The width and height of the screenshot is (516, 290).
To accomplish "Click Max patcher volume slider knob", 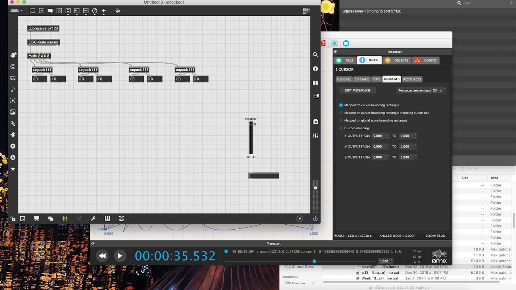I will [315, 188].
